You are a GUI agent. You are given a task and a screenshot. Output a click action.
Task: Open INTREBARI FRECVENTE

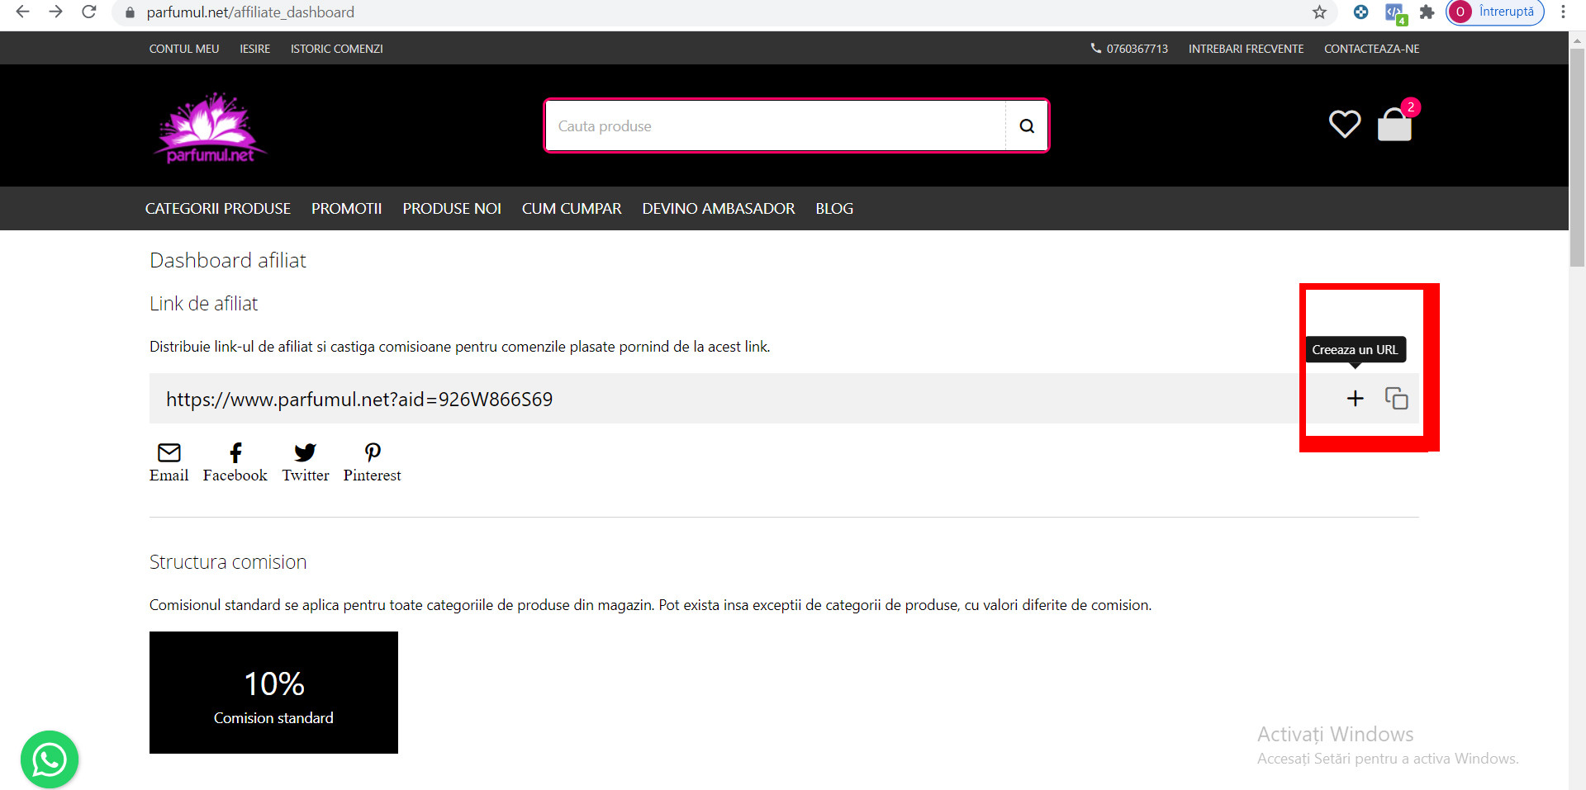pos(1246,49)
